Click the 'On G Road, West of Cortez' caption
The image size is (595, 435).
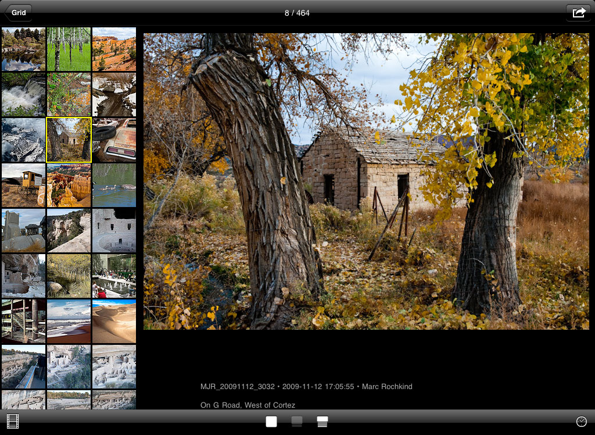(248, 405)
